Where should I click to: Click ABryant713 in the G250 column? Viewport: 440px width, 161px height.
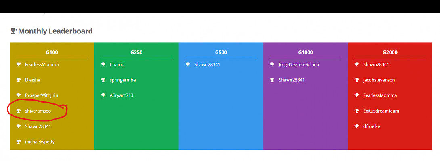pos(121,95)
